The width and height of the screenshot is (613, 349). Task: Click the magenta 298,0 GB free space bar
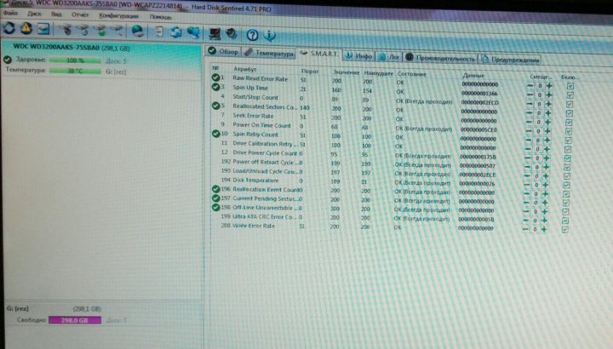click(x=75, y=320)
